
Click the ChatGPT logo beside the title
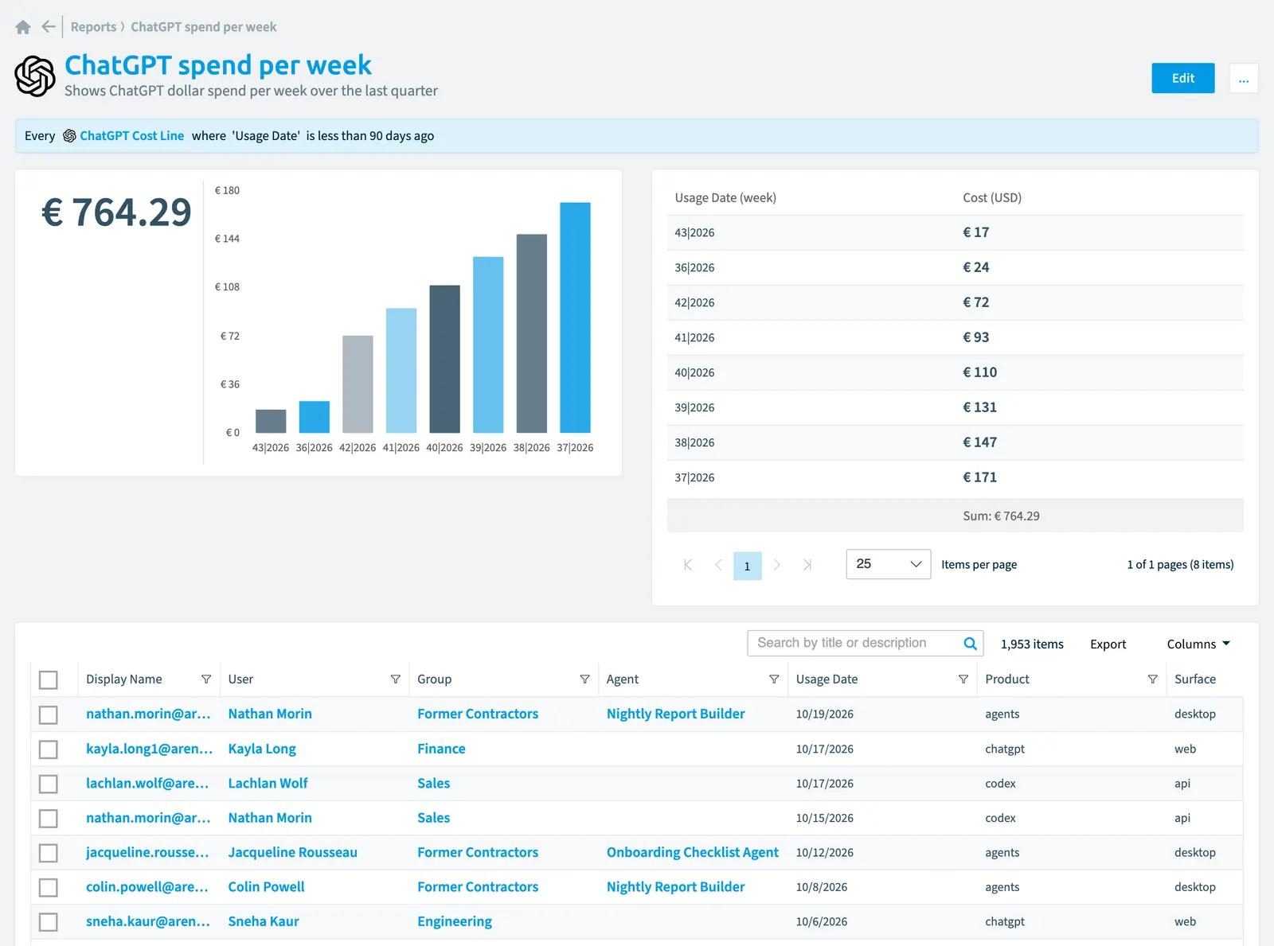[x=35, y=76]
